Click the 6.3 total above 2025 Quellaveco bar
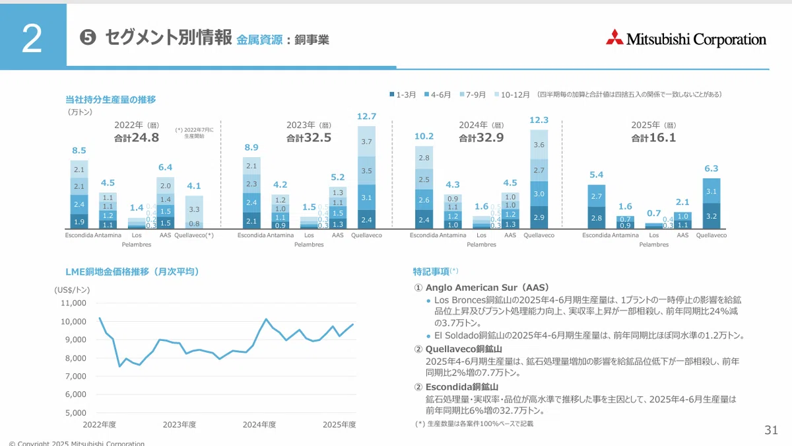 coord(711,168)
